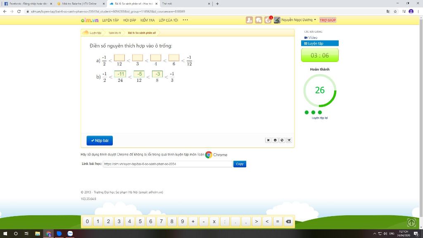This screenshot has height=238, width=423.
Task: Open the Windows notification center
Action: tap(416, 234)
